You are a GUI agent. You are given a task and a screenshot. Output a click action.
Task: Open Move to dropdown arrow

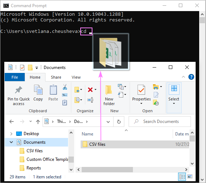pos(81,89)
